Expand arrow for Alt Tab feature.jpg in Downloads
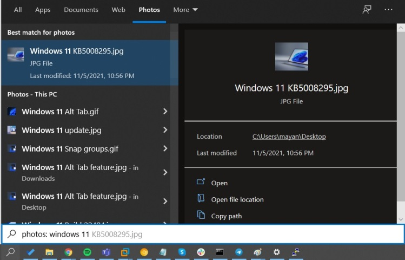 [x=165, y=172]
